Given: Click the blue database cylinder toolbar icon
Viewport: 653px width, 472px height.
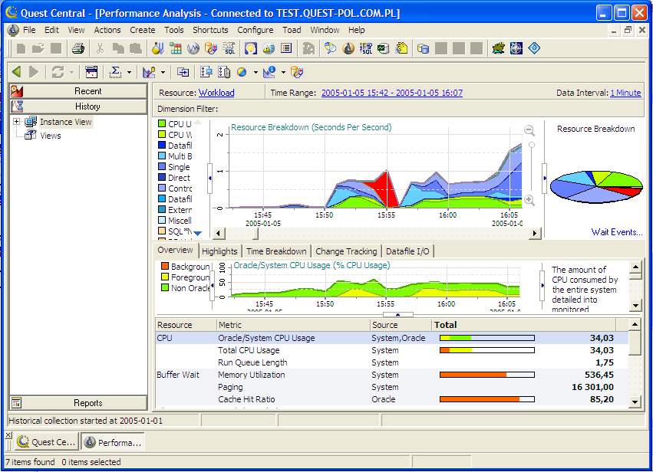Looking at the screenshot, I should 423,48.
